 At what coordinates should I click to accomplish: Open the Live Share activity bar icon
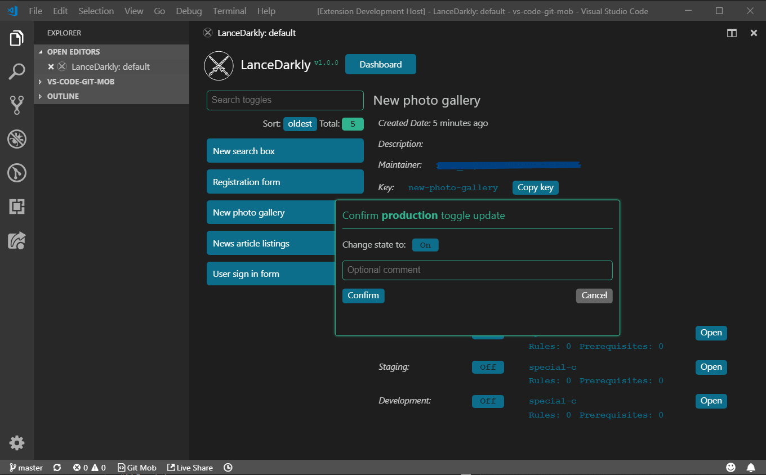click(17, 241)
